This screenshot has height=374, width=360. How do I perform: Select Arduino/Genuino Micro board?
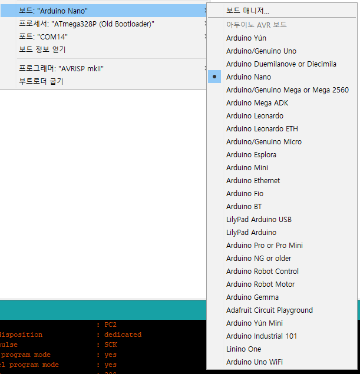tap(282, 142)
